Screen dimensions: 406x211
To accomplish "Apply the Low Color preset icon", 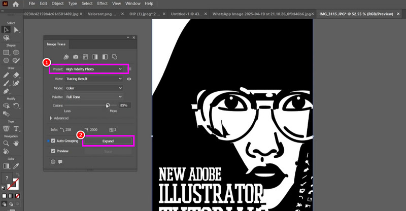I will (x=85, y=57).
